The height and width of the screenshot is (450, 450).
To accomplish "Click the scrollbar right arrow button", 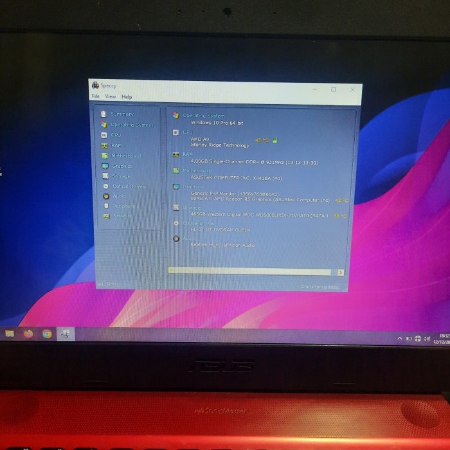I will point(340,273).
